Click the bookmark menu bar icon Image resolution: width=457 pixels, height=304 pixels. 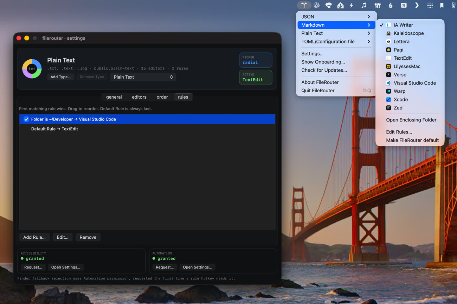442,5
